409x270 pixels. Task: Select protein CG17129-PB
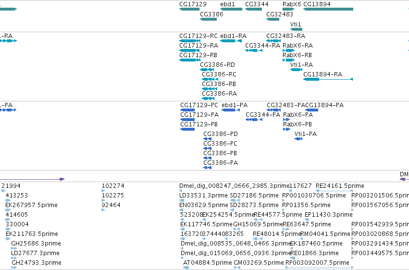point(187,129)
